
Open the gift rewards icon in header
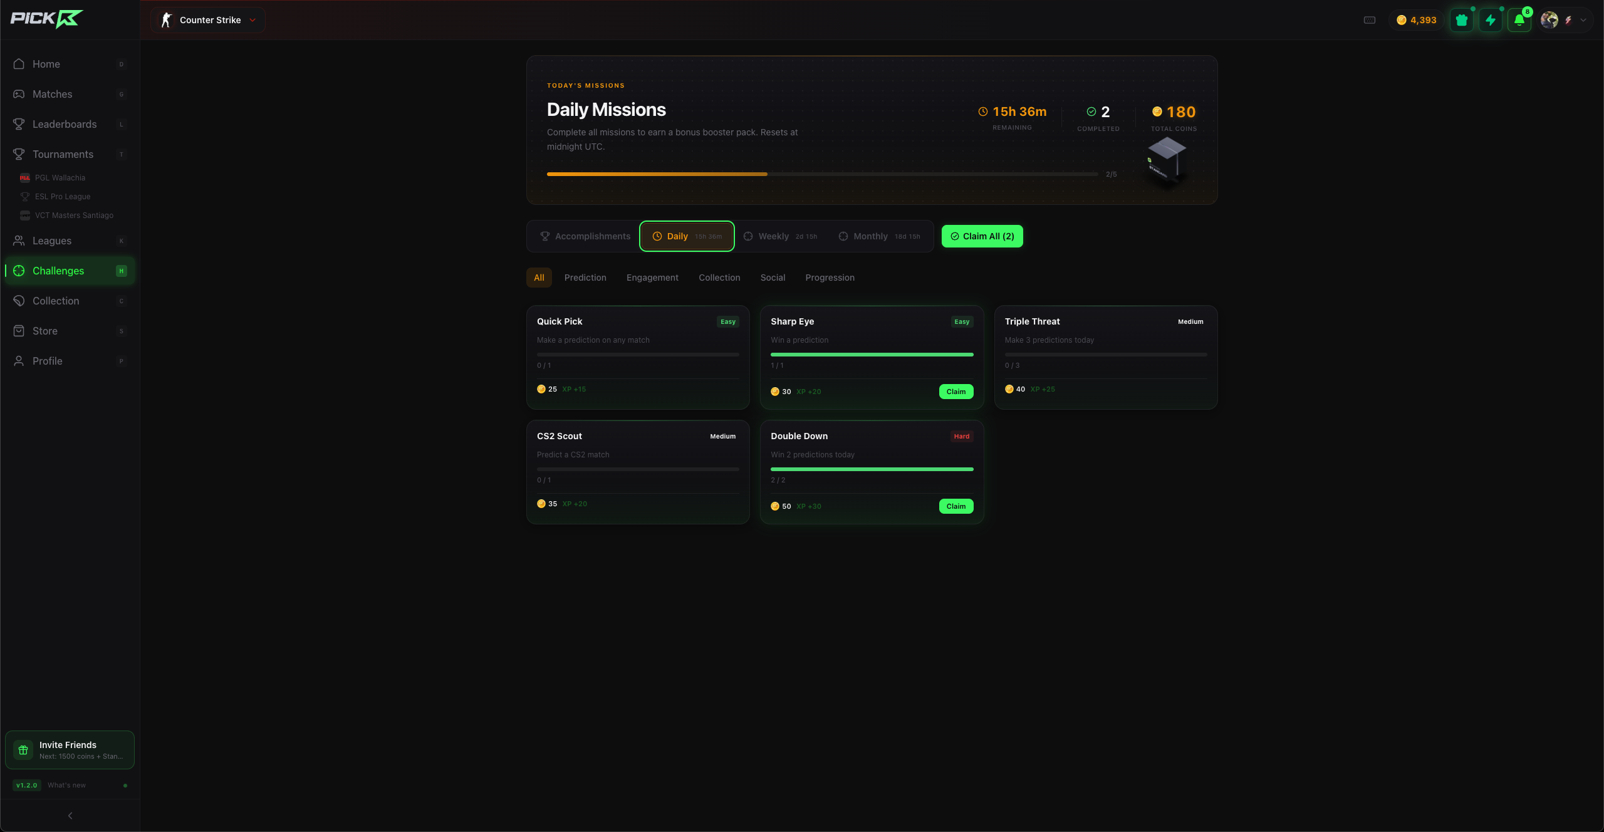pos(1462,20)
